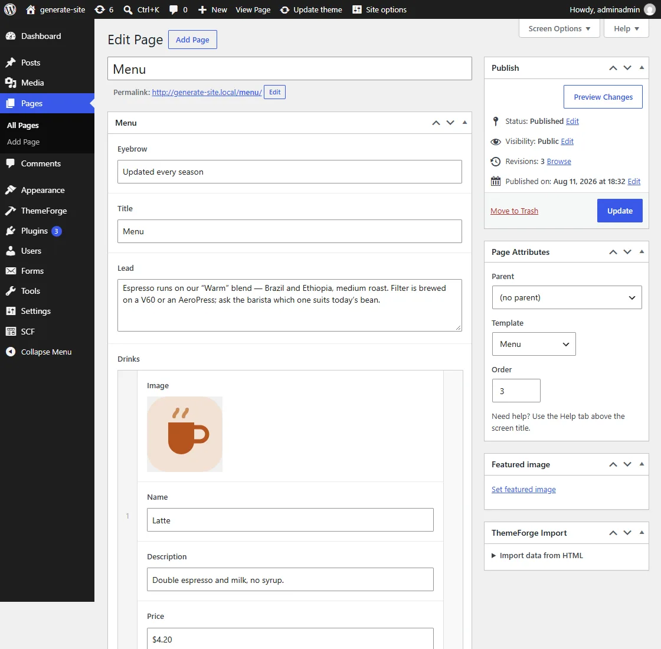The height and width of the screenshot is (649, 661).
Task: Click the Users person icon
Action: (11, 251)
